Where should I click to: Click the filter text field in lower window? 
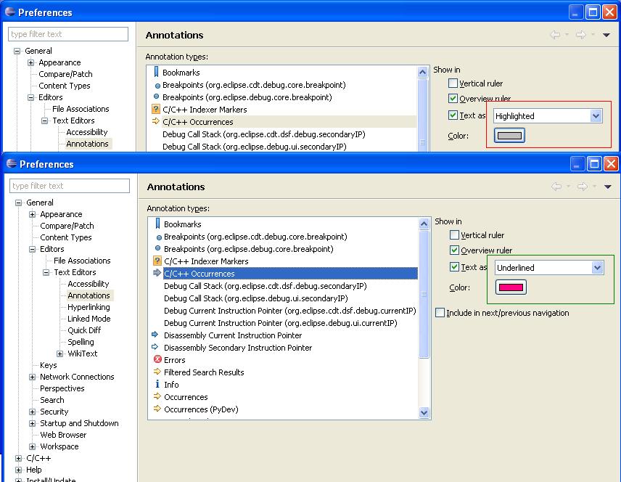pyautogui.click(x=70, y=186)
